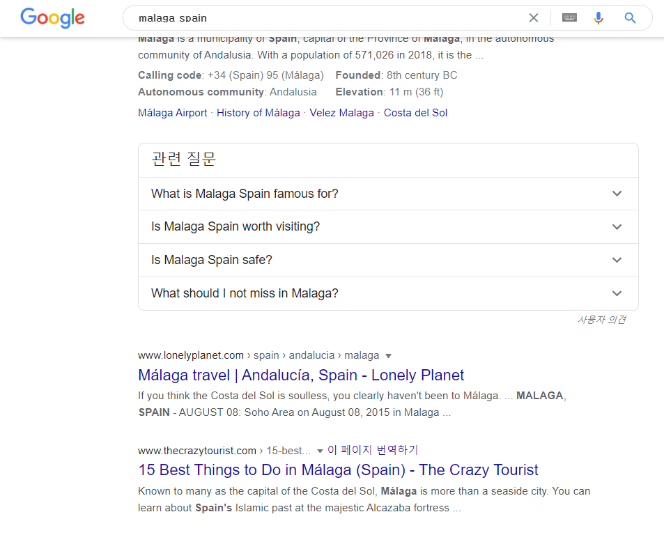Visit the History of Málaga link
The height and width of the screenshot is (535, 664).
[258, 112]
